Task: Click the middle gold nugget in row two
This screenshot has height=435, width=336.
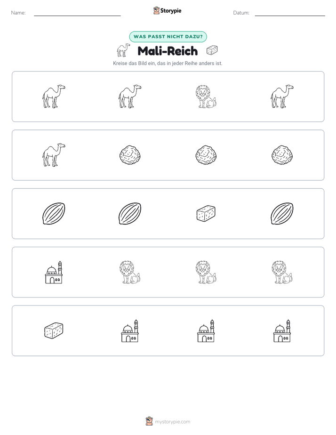Action: [x=206, y=155]
